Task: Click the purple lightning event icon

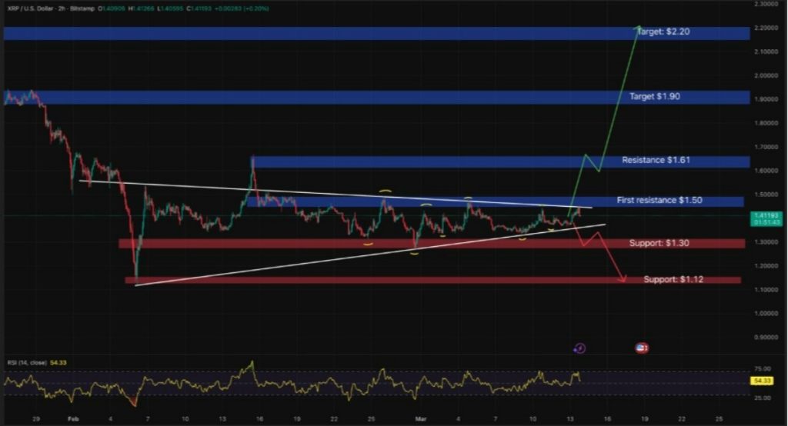Action: click(580, 348)
